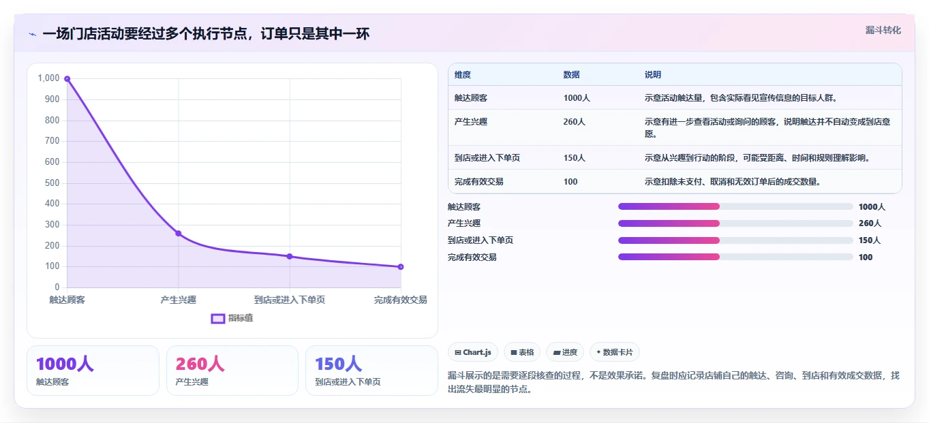Select the 数据卡片 tag
This screenshot has width=929, height=423.
615,352
